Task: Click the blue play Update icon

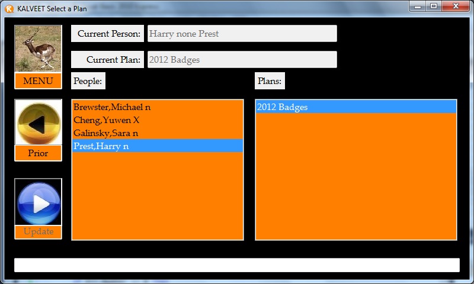Action: tap(38, 202)
